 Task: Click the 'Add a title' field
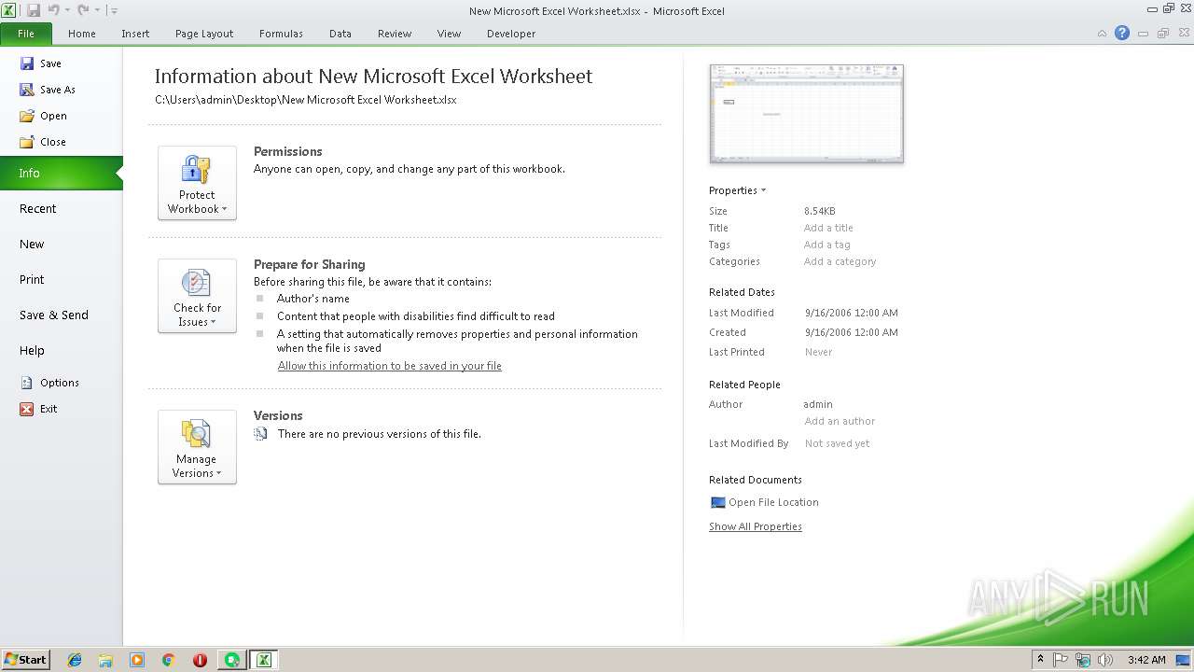(828, 228)
